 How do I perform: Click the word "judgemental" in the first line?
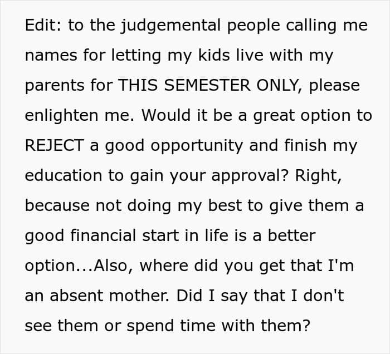170,26
